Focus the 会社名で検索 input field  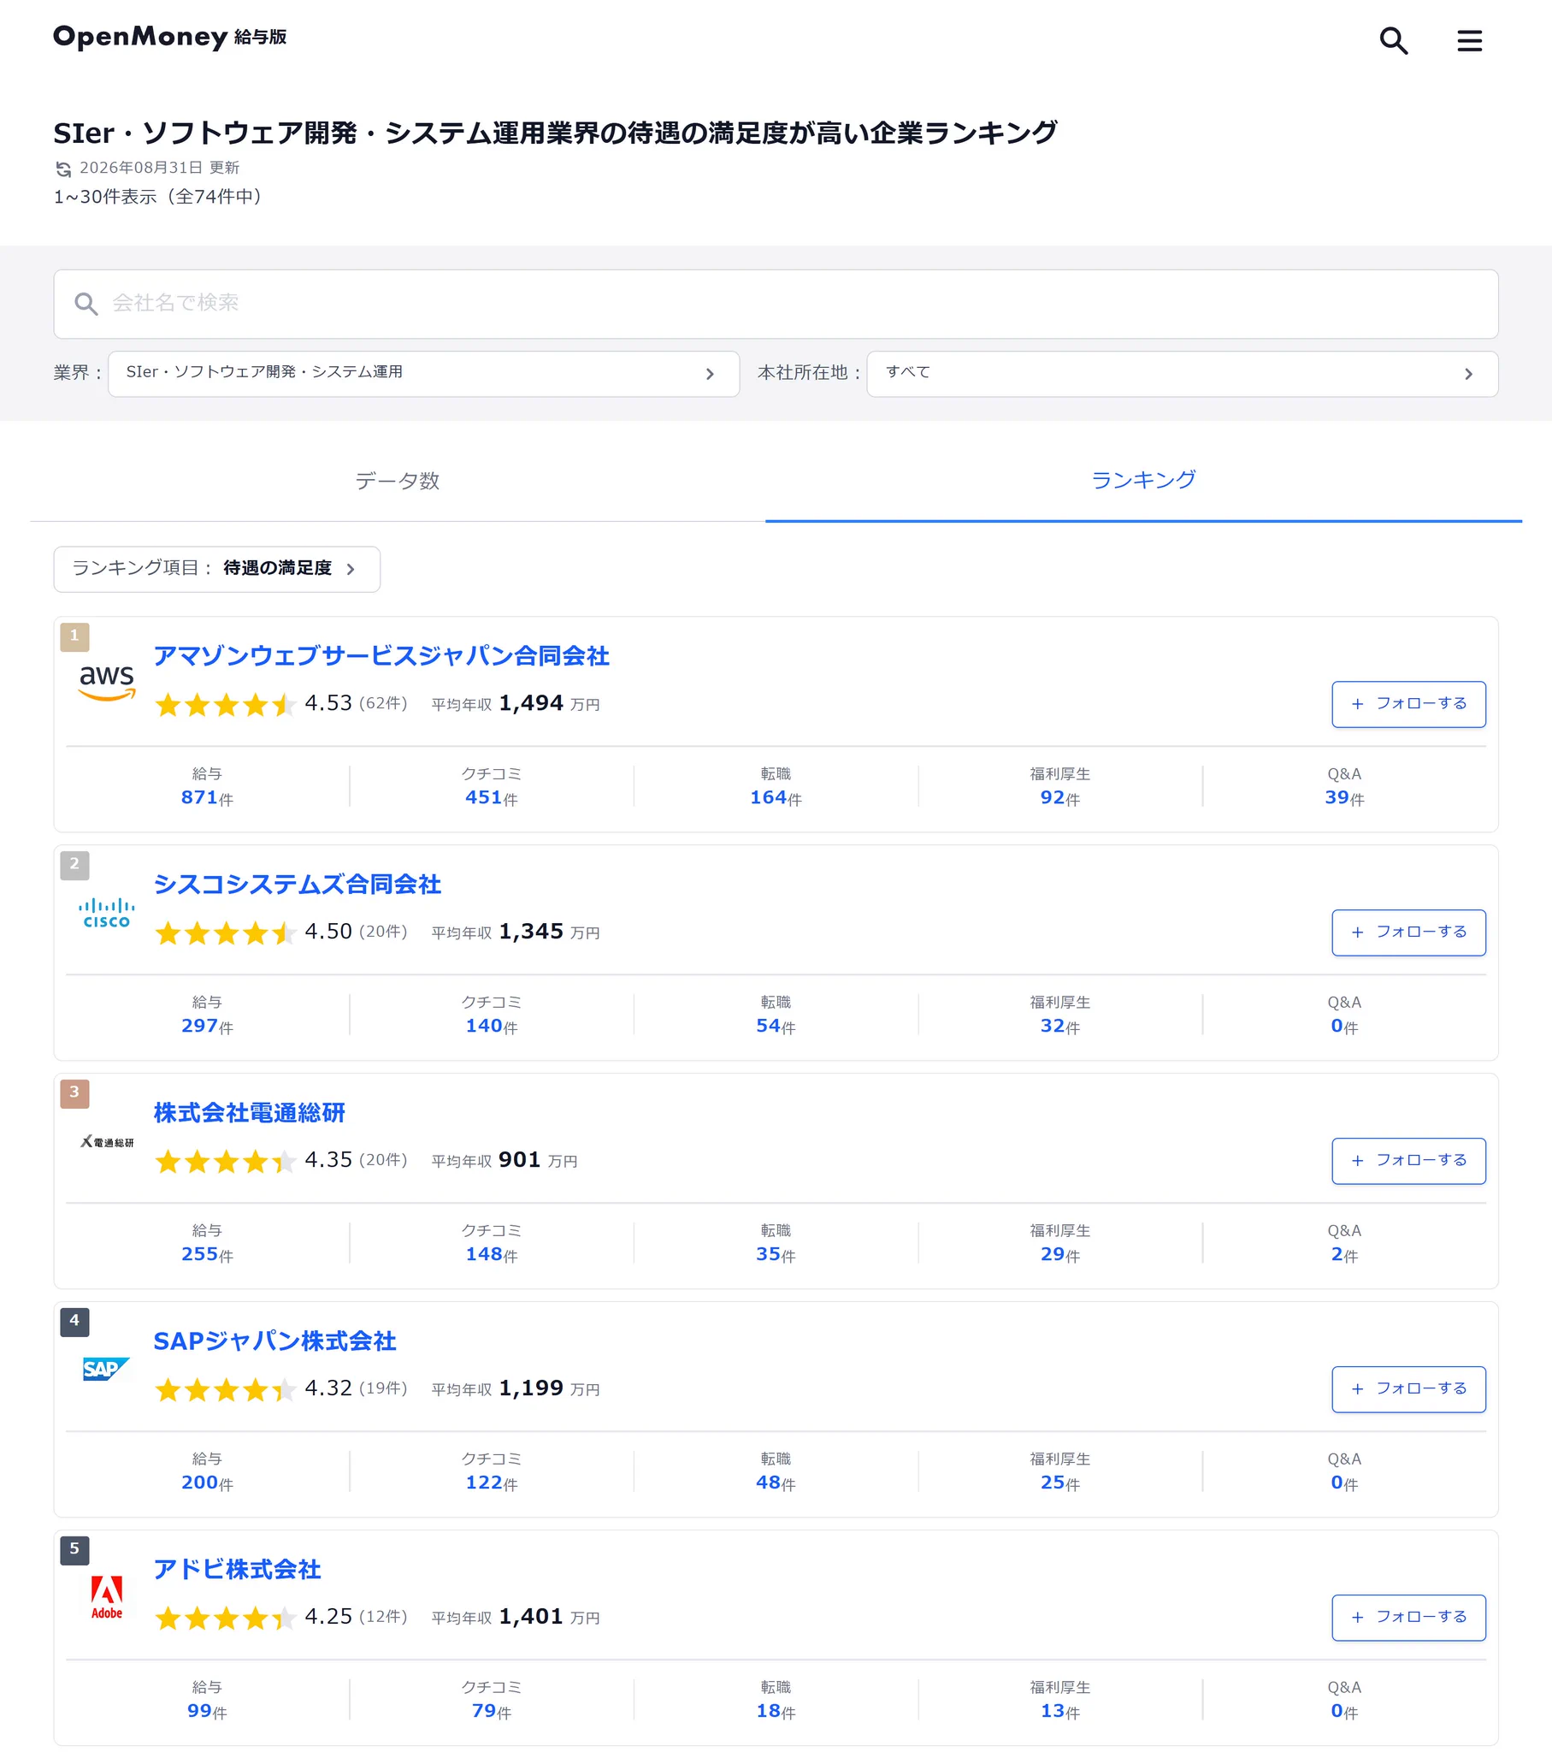776,305
